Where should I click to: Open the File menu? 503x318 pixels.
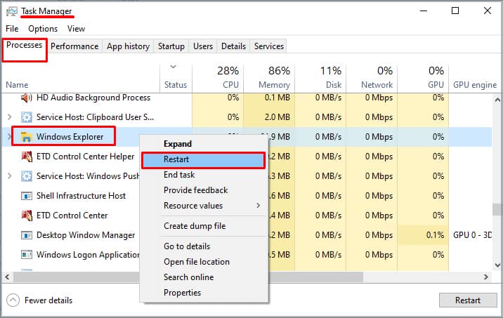pyautogui.click(x=12, y=29)
